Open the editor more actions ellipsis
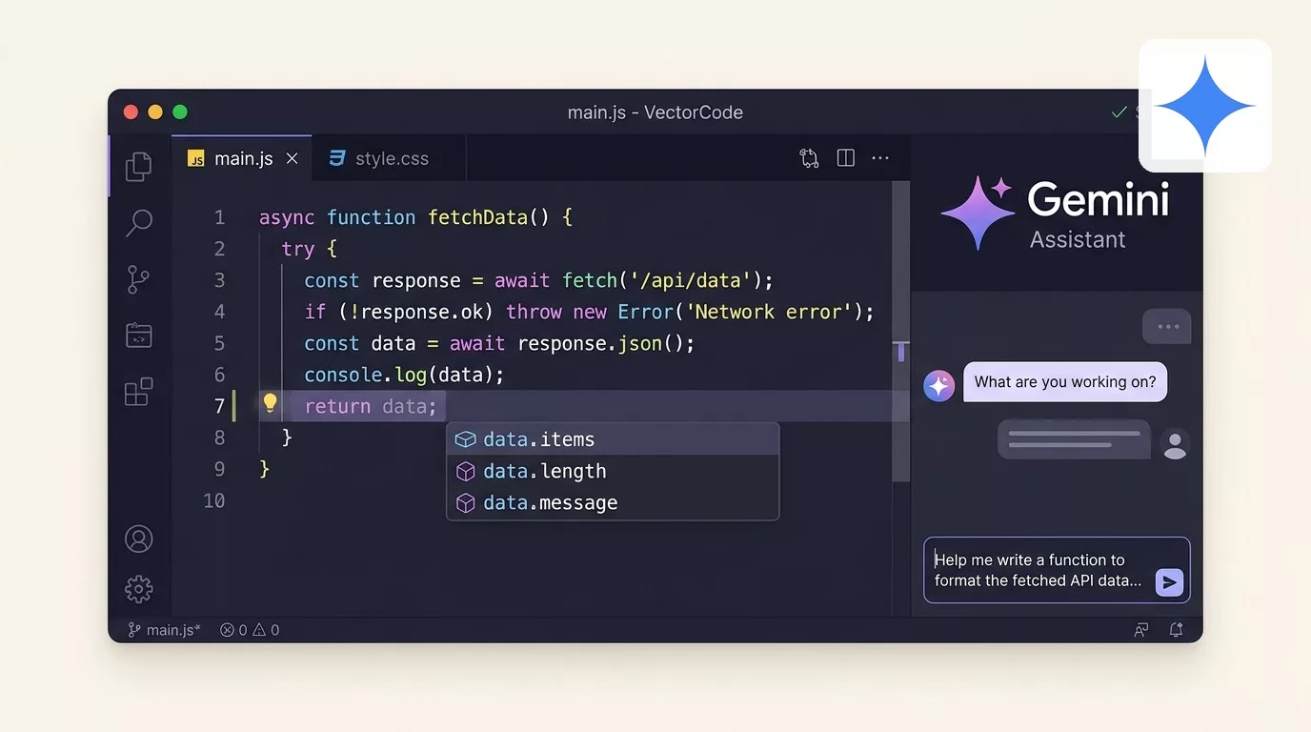 pos(880,158)
